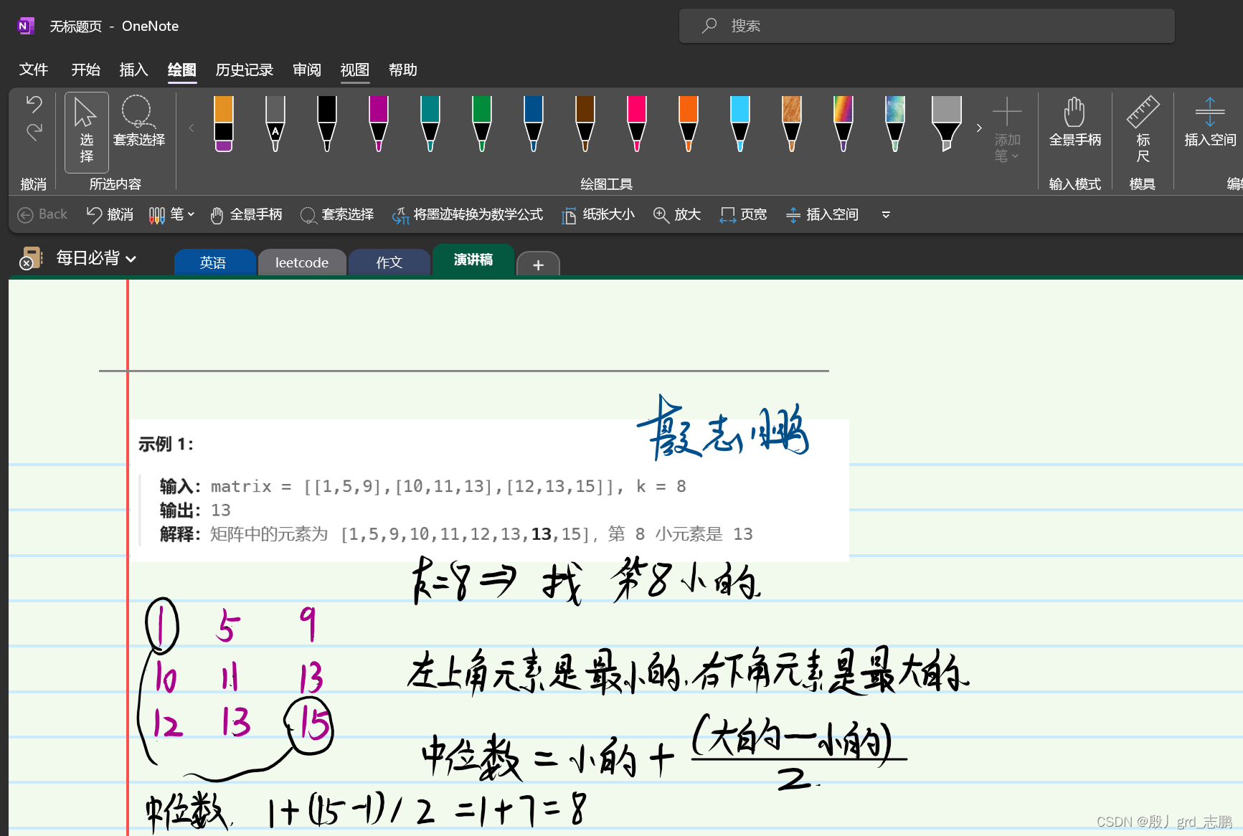Click 放大 zoom in button

[677, 214]
